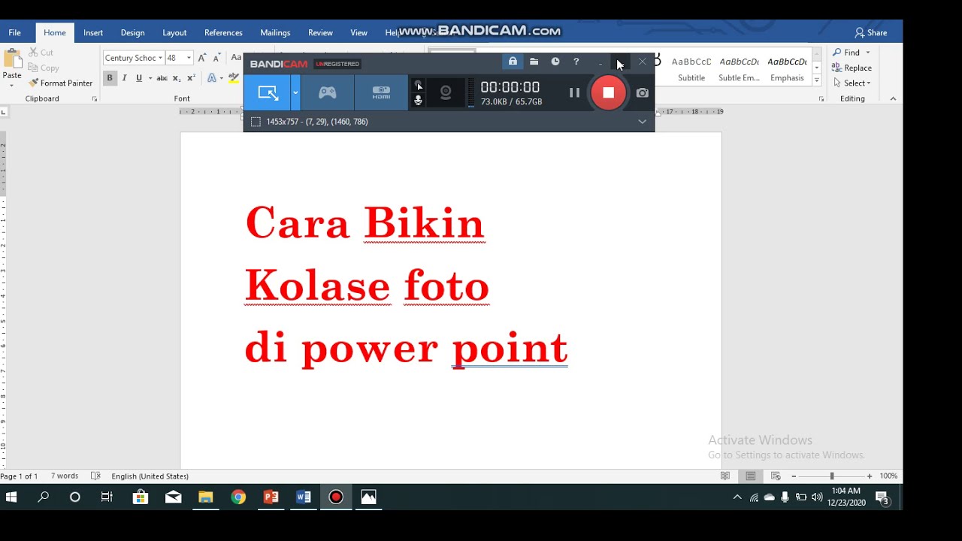The height and width of the screenshot is (541, 962).
Task: Switch to Read Mode view icon
Action: [x=725, y=476]
